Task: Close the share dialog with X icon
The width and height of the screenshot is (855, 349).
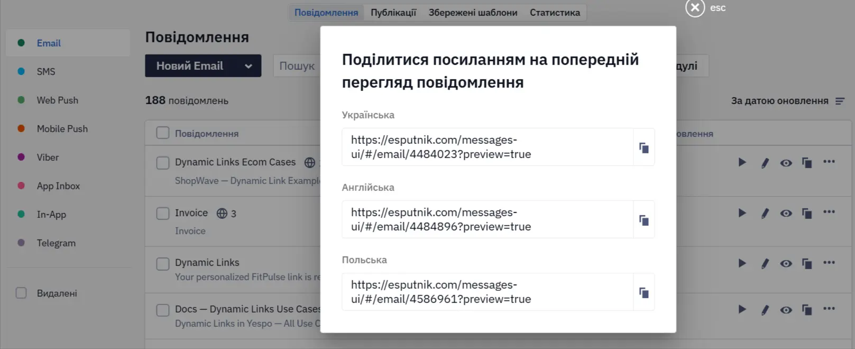Action: click(x=695, y=8)
